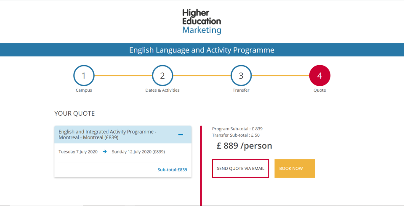Open the Dates & Activities step label

pos(162,90)
